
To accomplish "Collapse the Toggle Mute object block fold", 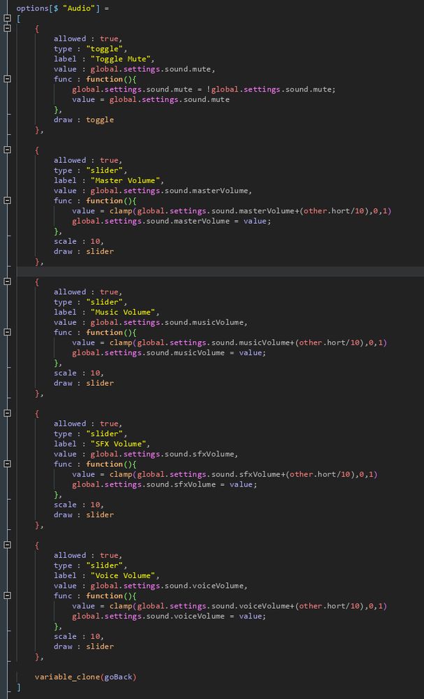I will pyautogui.click(x=7, y=28).
